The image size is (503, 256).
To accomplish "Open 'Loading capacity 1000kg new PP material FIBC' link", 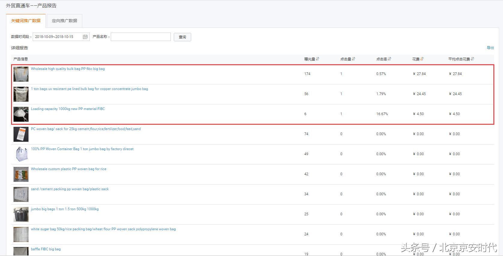I will click(x=68, y=109).
